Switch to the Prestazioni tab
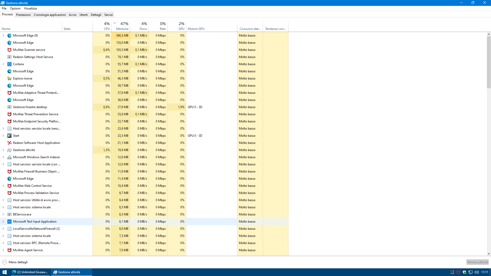Image resolution: width=491 pixels, height=276 pixels. (x=23, y=15)
